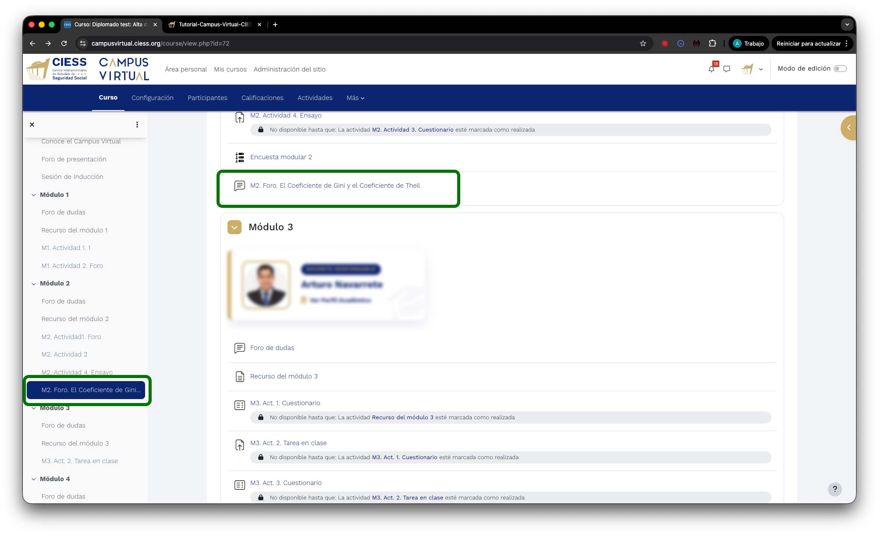Switch to the Calificaciones tab

click(x=262, y=98)
